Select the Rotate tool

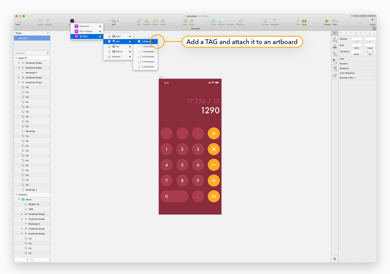[x=155, y=21]
